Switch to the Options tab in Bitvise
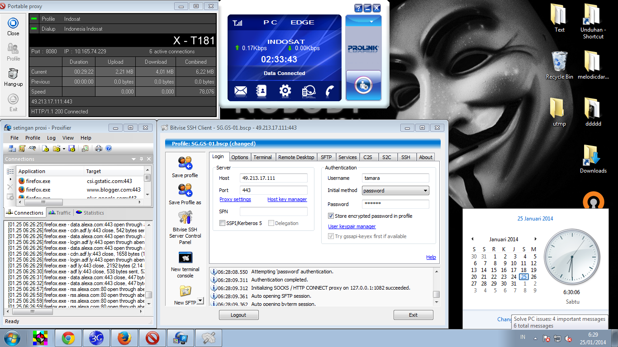This screenshot has height=347, width=618. pos(240,157)
